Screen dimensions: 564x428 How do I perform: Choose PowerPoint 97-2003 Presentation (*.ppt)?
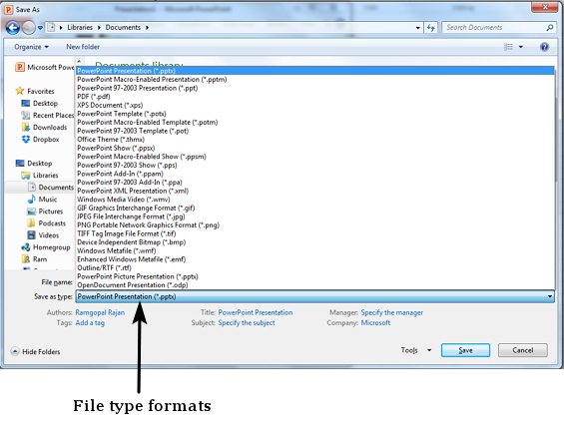pyautogui.click(x=315, y=88)
